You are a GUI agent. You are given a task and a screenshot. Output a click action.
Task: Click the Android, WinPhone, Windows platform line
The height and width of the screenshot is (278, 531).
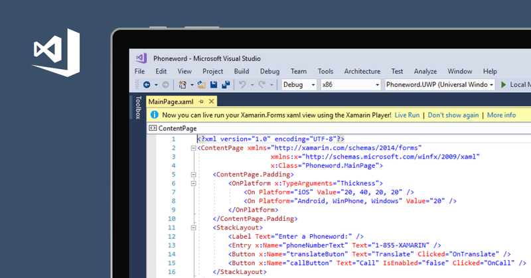pos(350,201)
